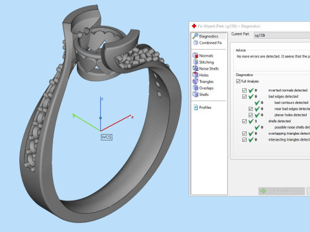Click the Combined Fix cube icon
This screenshot has width=310, height=232.
click(x=196, y=43)
